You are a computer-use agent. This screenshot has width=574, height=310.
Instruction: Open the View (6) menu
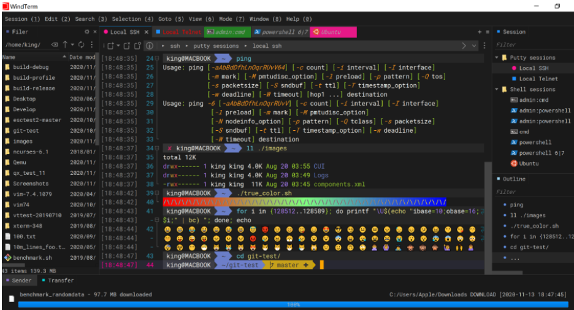pyautogui.click(x=201, y=19)
